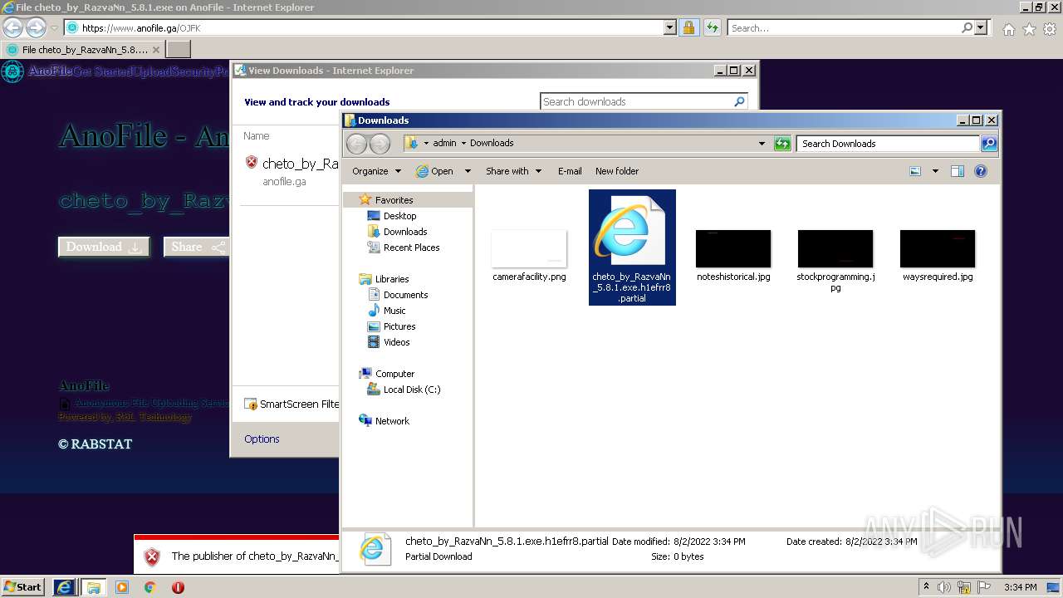Toggle the preview pane icon
Screen dimensions: 1063x598
pos(958,171)
